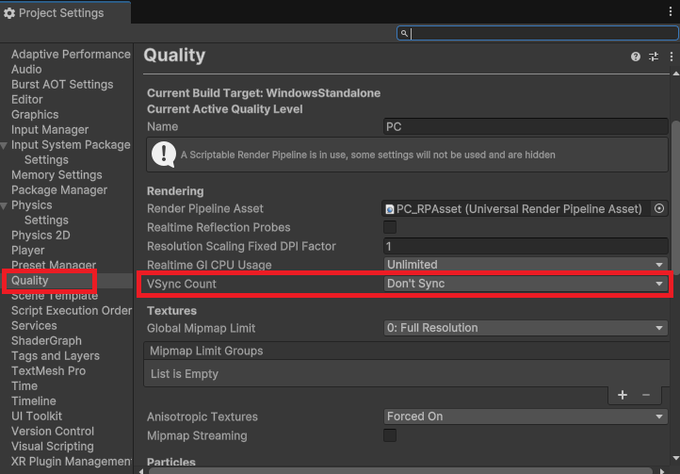Click the Project Settings search field

click(537, 33)
